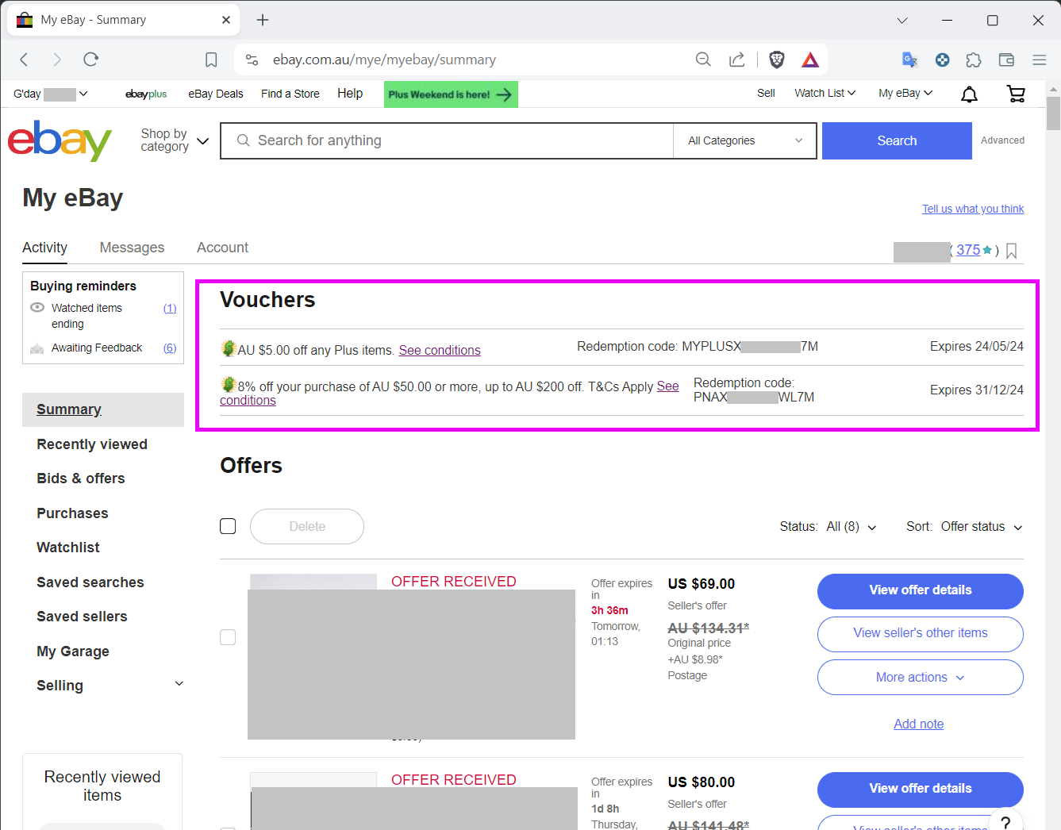Open the browser extensions puzzle icon
This screenshot has height=830, width=1061.
click(974, 60)
